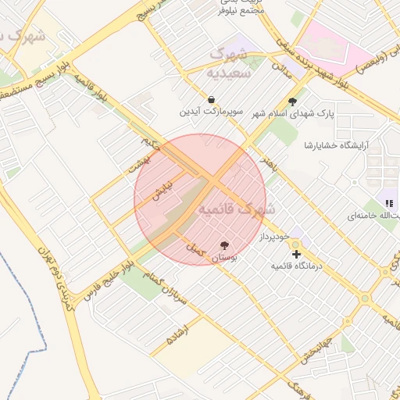The height and width of the screenshot is (400, 400).
Task: Click the library icon near آیت‌الله خامنه‌ای label
Action: (389, 203)
